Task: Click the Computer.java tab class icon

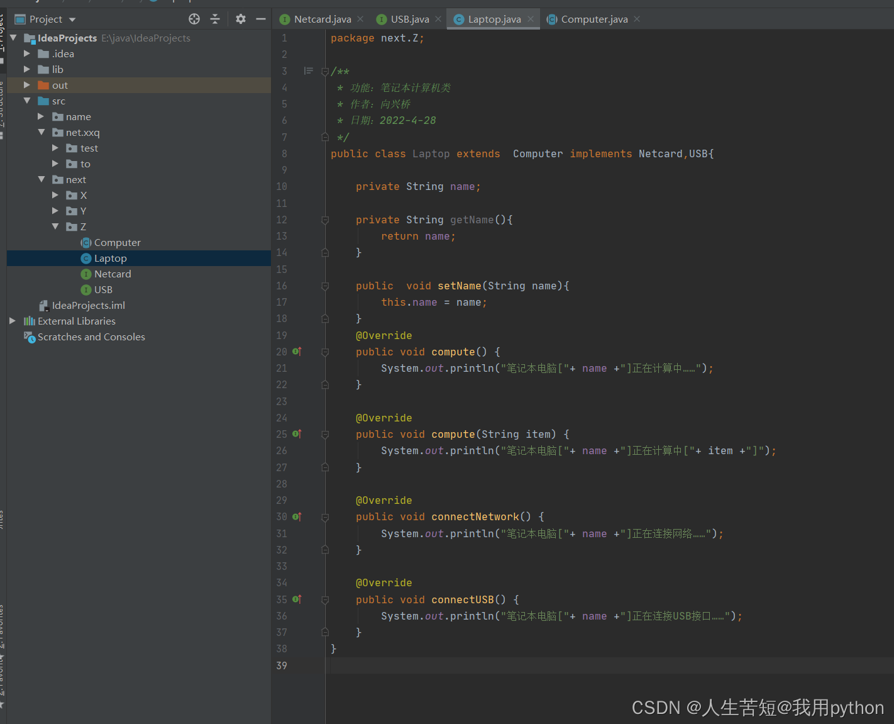Action: coord(552,19)
